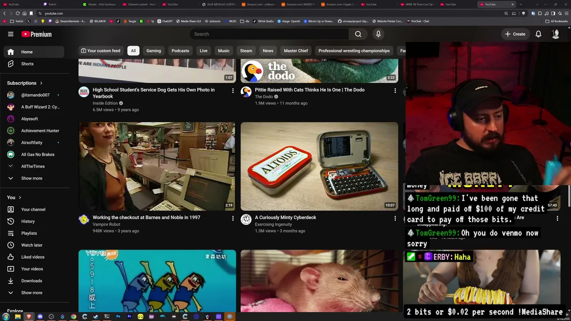Go to Home in the sidebar

34,52
